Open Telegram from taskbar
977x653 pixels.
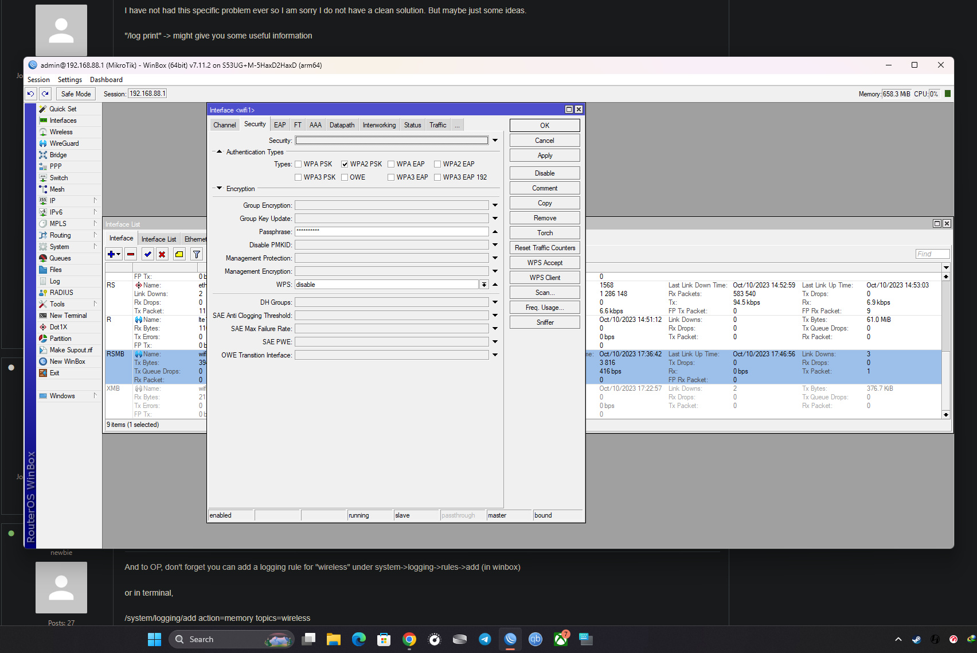(485, 639)
